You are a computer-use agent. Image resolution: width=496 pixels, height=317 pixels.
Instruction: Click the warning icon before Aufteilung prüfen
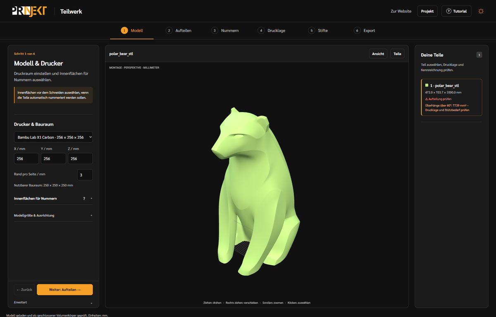click(x=427, y=99)
